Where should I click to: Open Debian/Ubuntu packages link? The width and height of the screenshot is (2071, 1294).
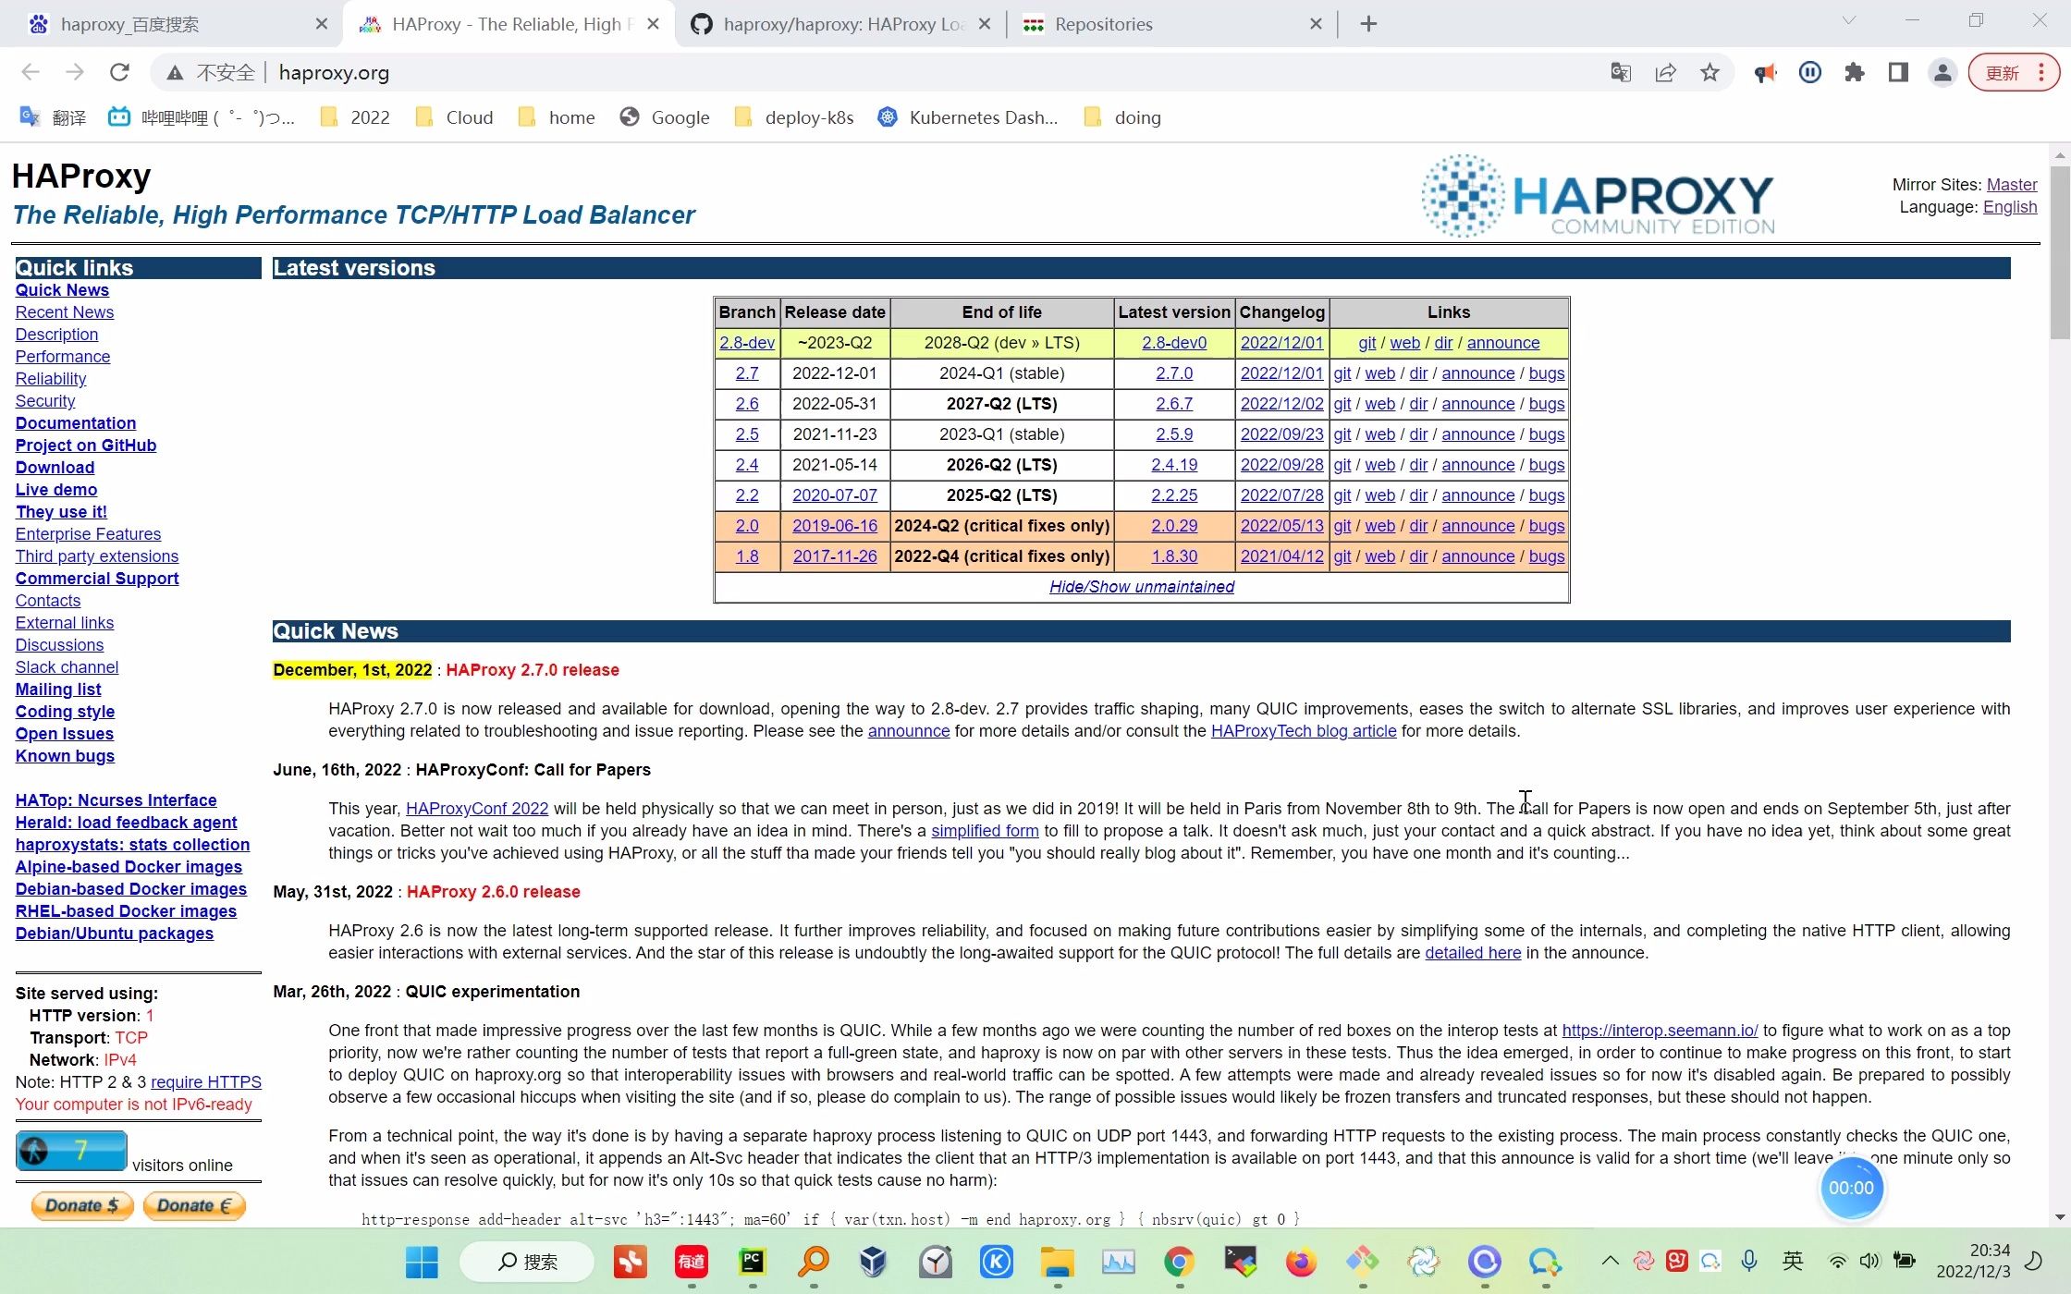click(115, 934)
